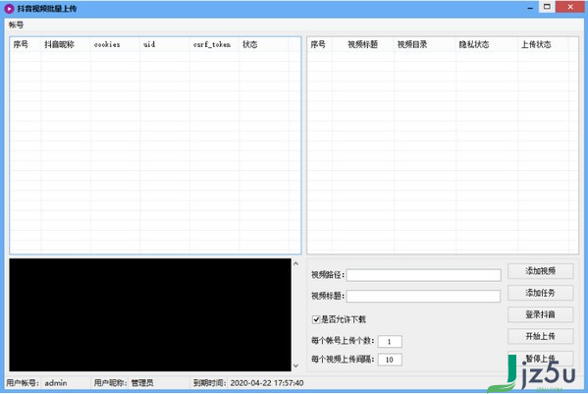588x394 pixels.
Task: Click the 登录抖音 button
Action: pyautogui.click(x=540, y=314)
